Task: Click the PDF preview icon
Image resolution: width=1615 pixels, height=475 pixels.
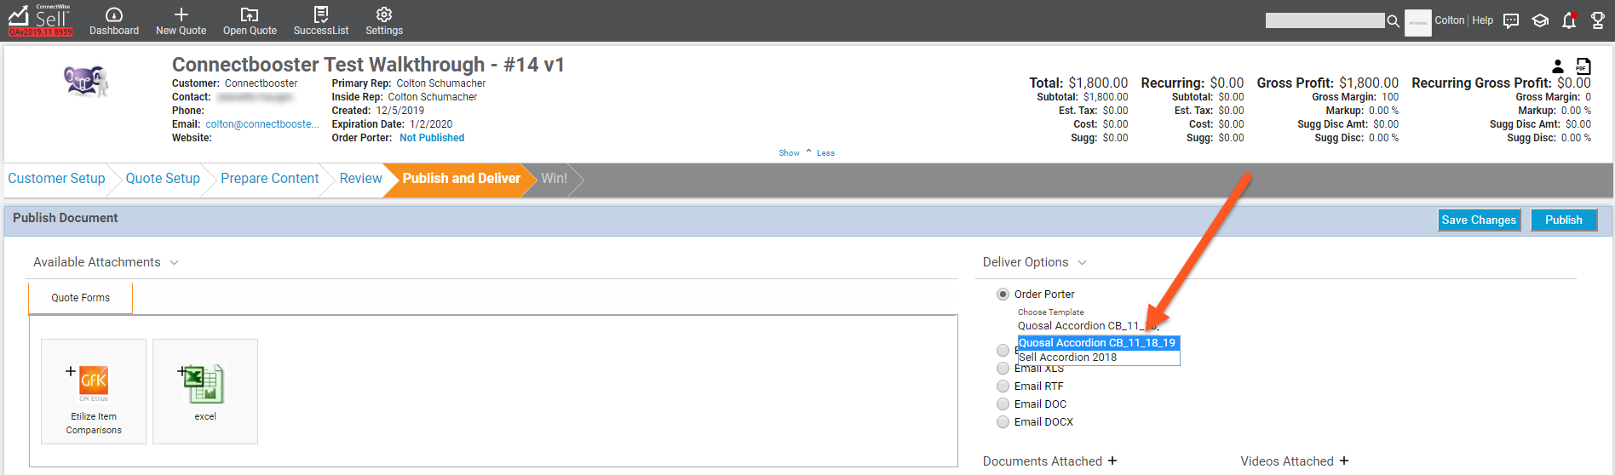Action: [1583, 66]
